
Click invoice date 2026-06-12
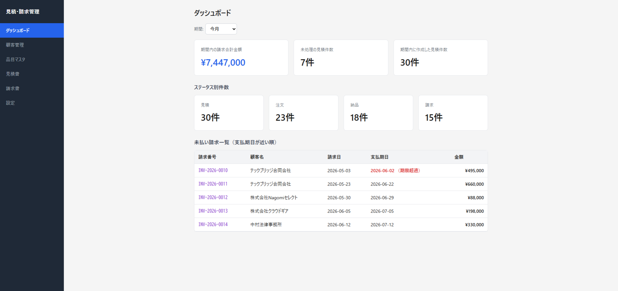click(x=339, y=225)
